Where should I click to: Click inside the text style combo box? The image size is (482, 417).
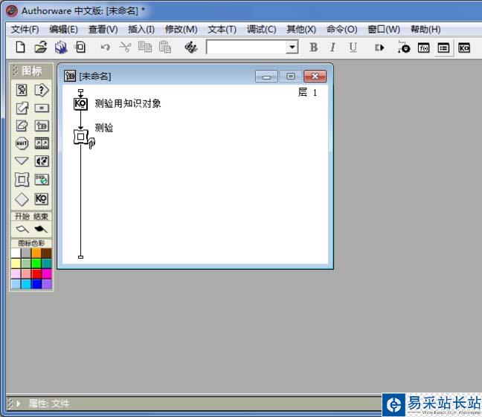click(246, 48)
